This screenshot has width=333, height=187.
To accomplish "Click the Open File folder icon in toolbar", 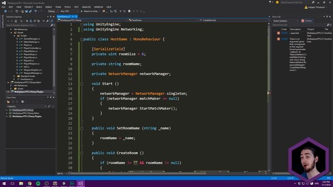I will [22, 11].
